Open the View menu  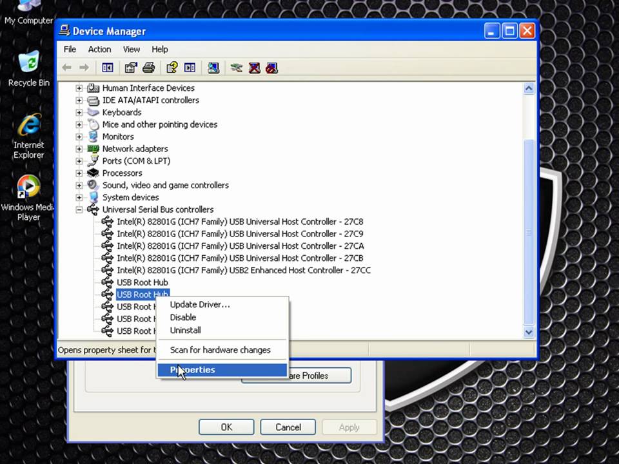132,50
